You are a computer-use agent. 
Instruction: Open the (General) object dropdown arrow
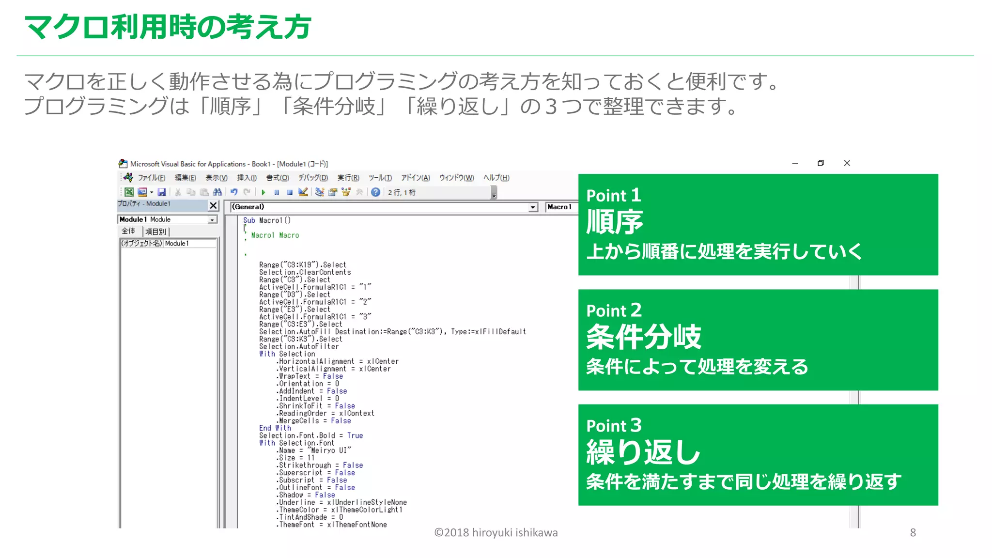pyautogui.click(x=533, y=207)
